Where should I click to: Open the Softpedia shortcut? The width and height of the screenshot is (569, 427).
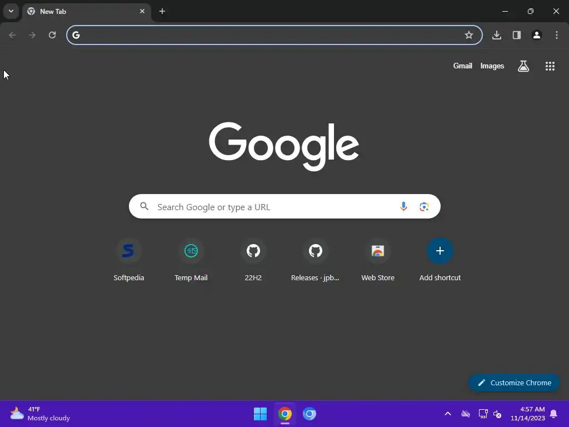(x=128, y=260)
